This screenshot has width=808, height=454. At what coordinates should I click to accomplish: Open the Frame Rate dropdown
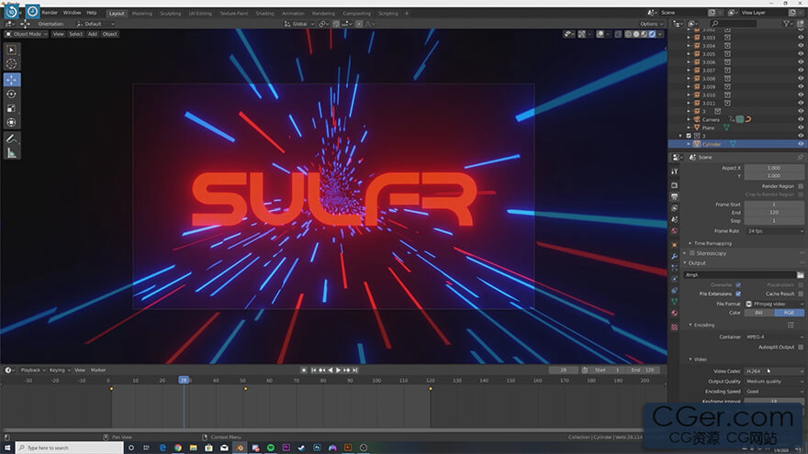(775, 231)
